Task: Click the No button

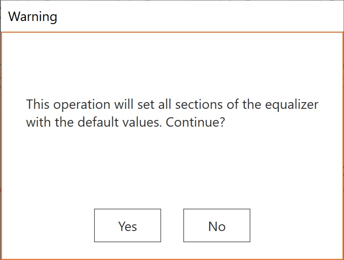Action: pos(217,226)
